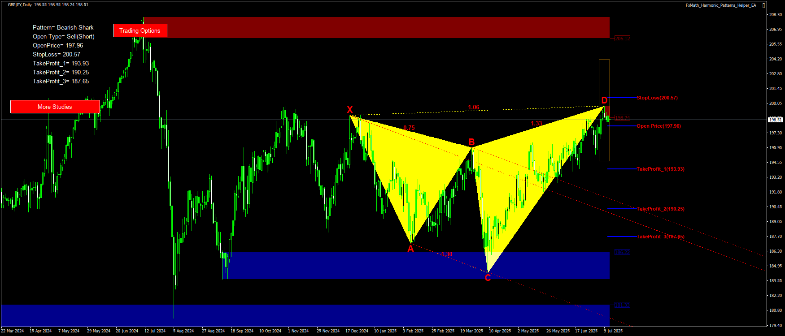The height and width of the screenshot is (336, 785).
Task: Click the 1.06 ratio label on XD line
Action: (473, 107)
